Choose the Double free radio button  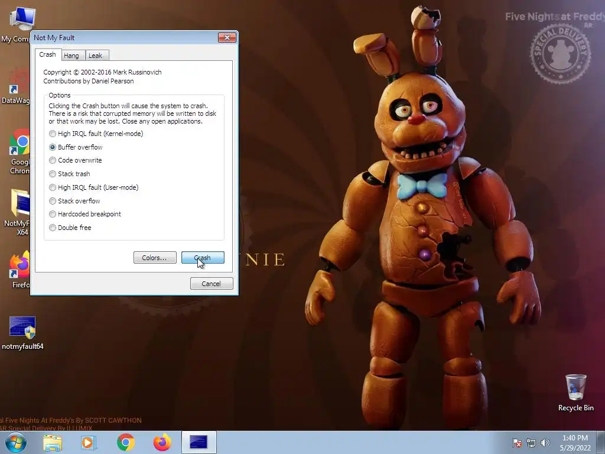tap(53, 228)
